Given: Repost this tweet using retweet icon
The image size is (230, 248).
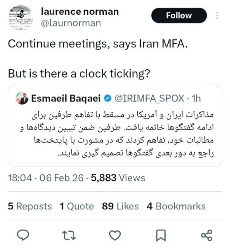Looking at the screenshot, I should pos(69,235).
